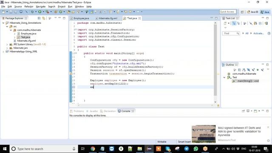
Task: Toggle the Categorized view in Task List
Action: 234,23
